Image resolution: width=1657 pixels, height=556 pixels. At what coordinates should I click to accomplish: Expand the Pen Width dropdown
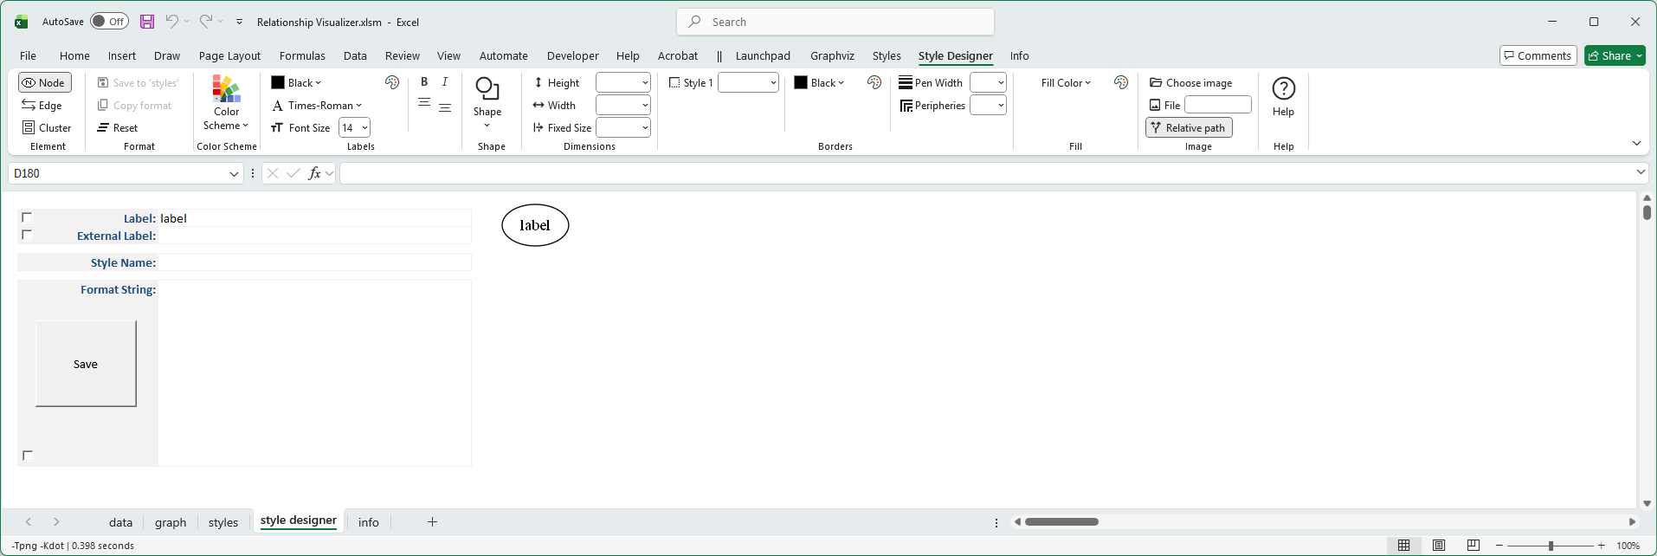1001,83
